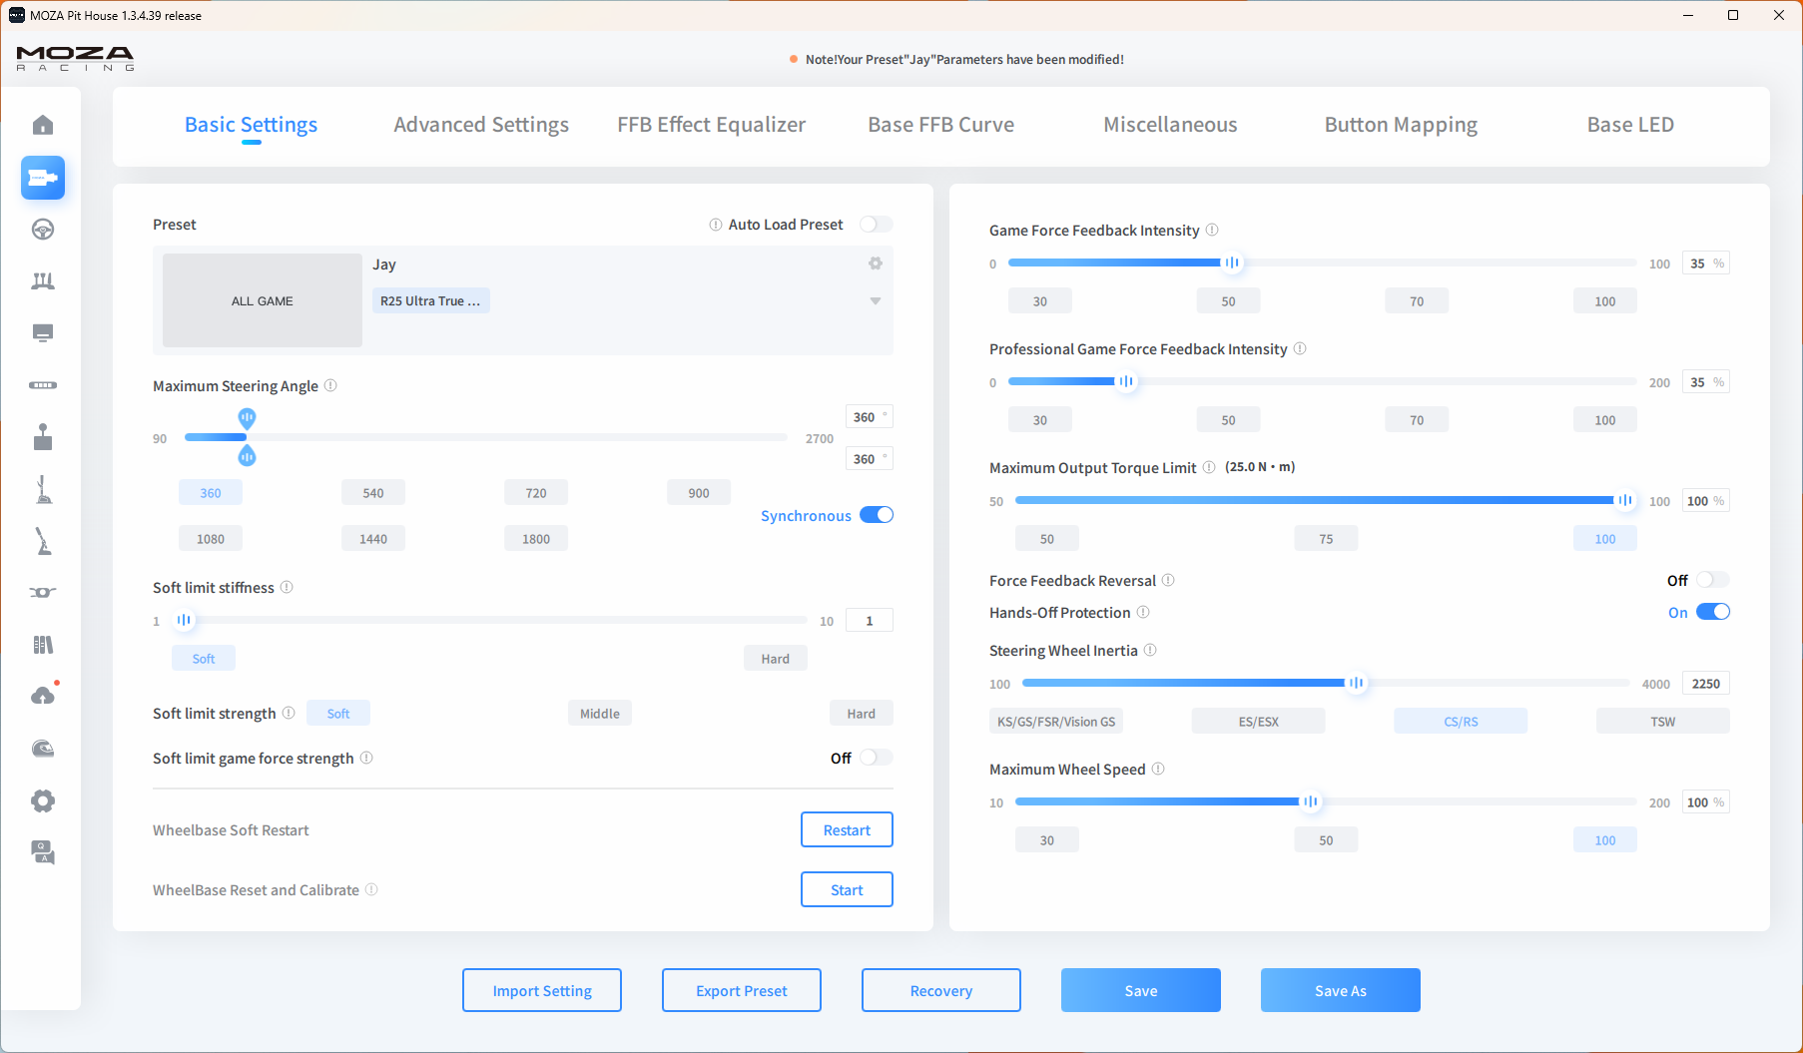Open the gear shifter settings page
This screenshot has width=1803, height=1053.
coord(43,437)
